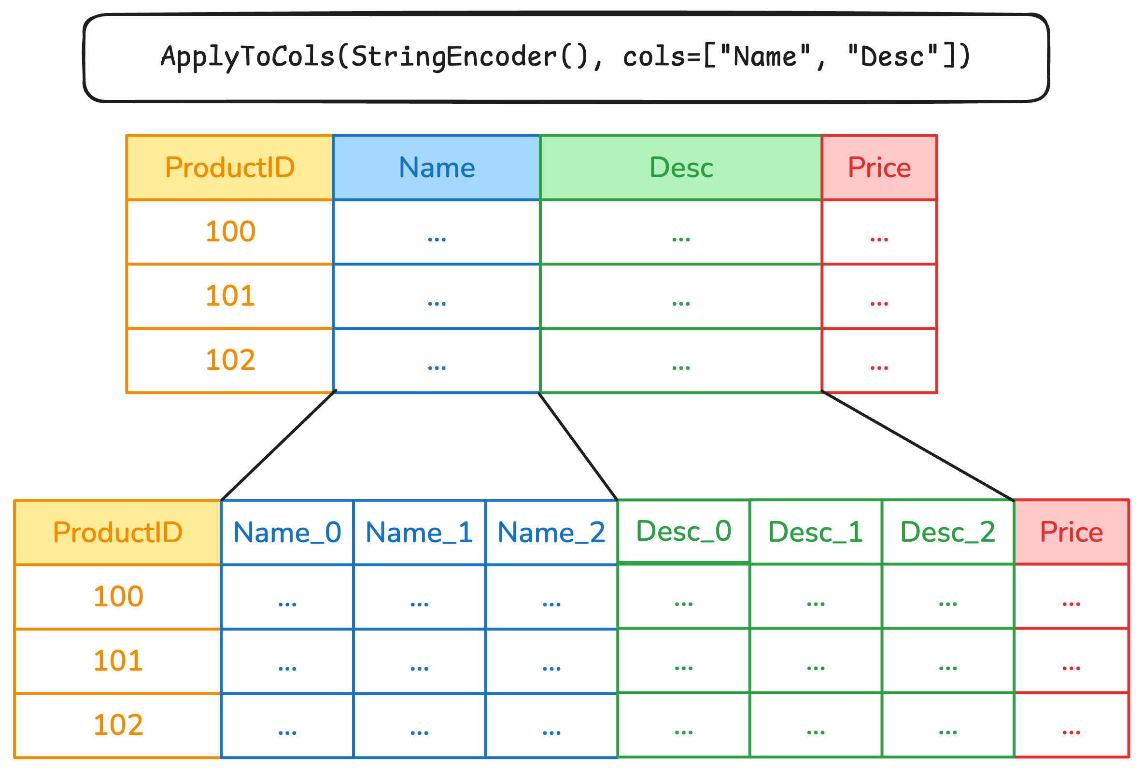Image resolution: width=1143 pixels, height=772 pixels.
Task: Select the Price header in bottom table
Action: 1071,533
